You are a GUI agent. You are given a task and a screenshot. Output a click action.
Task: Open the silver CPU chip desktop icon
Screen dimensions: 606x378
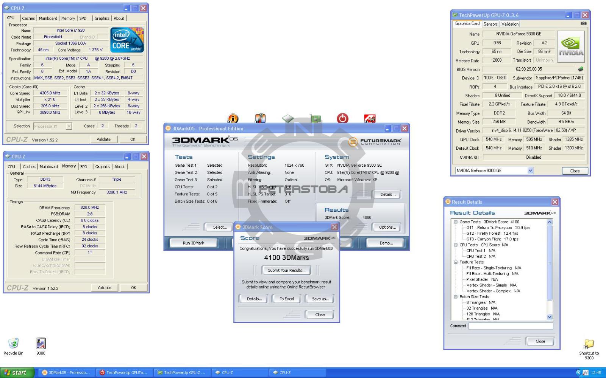(288, 119)
